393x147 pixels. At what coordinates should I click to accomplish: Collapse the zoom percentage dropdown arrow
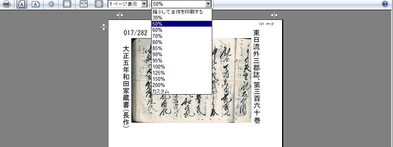(208, 4)
